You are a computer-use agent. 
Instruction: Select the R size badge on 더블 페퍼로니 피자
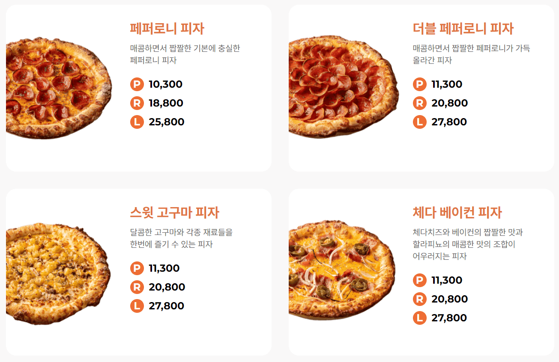(420, 103)
